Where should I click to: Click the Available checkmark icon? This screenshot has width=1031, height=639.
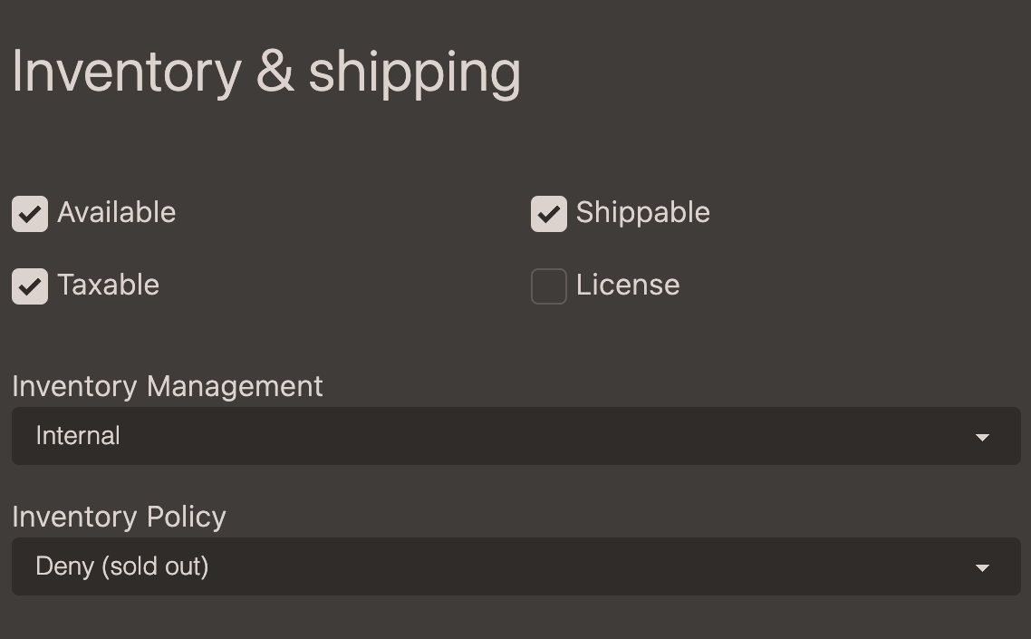[x=30, y=213]
